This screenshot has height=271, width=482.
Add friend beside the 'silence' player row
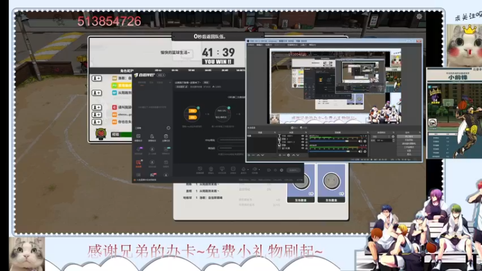(x=96, y=114)
